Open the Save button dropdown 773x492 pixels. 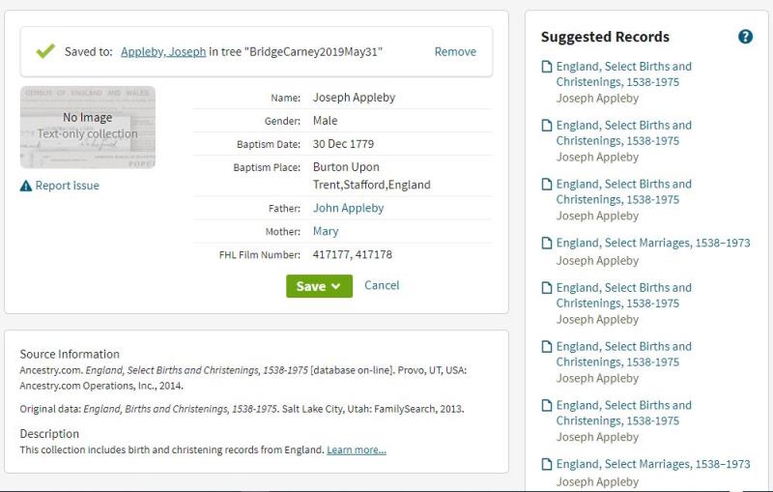[x=319, y=286]
